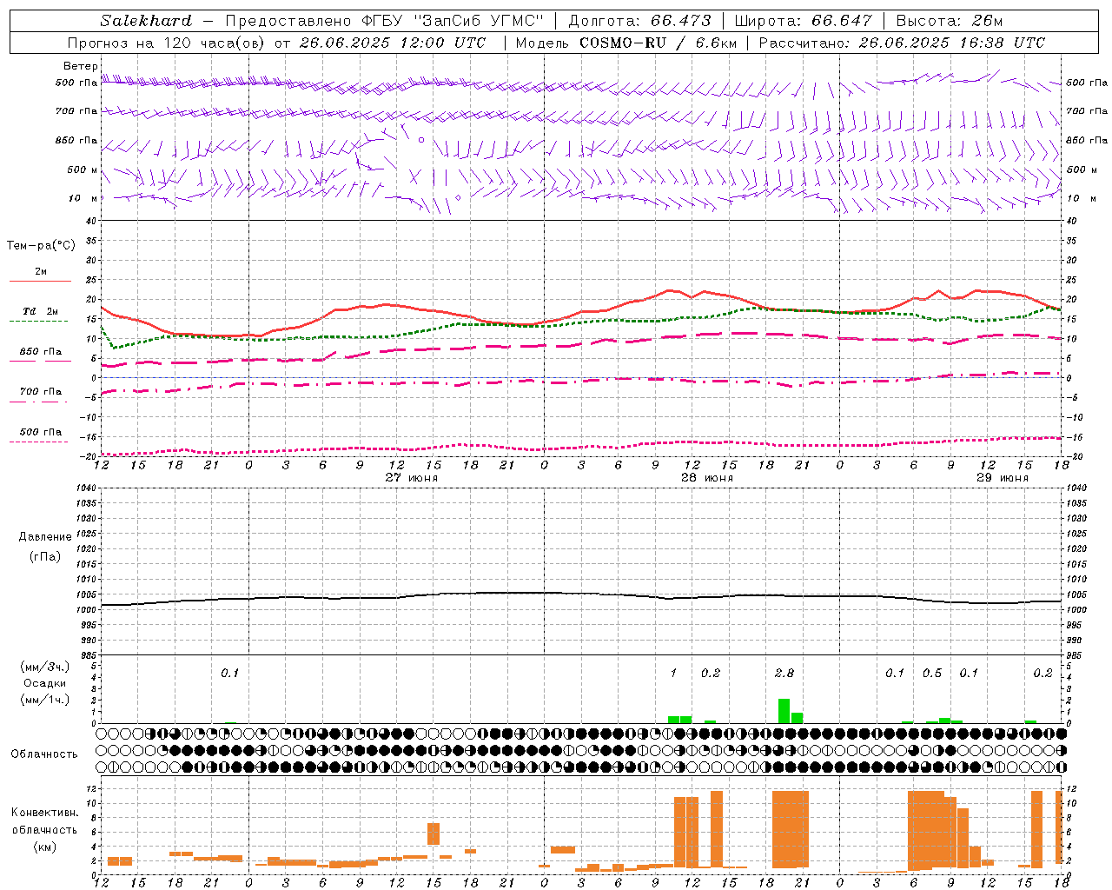The height and width of the screenshot is (890, 1112).
Task: Select the "Модель COSMO-RU / 6.6км" model label
Action: point(626,43)
